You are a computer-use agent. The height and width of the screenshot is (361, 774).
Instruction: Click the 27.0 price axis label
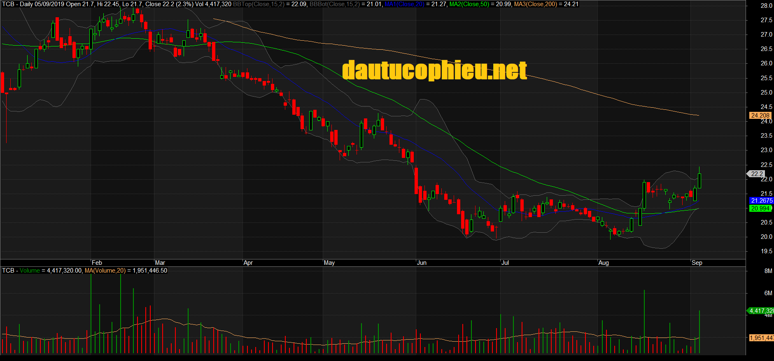[766, 35]
